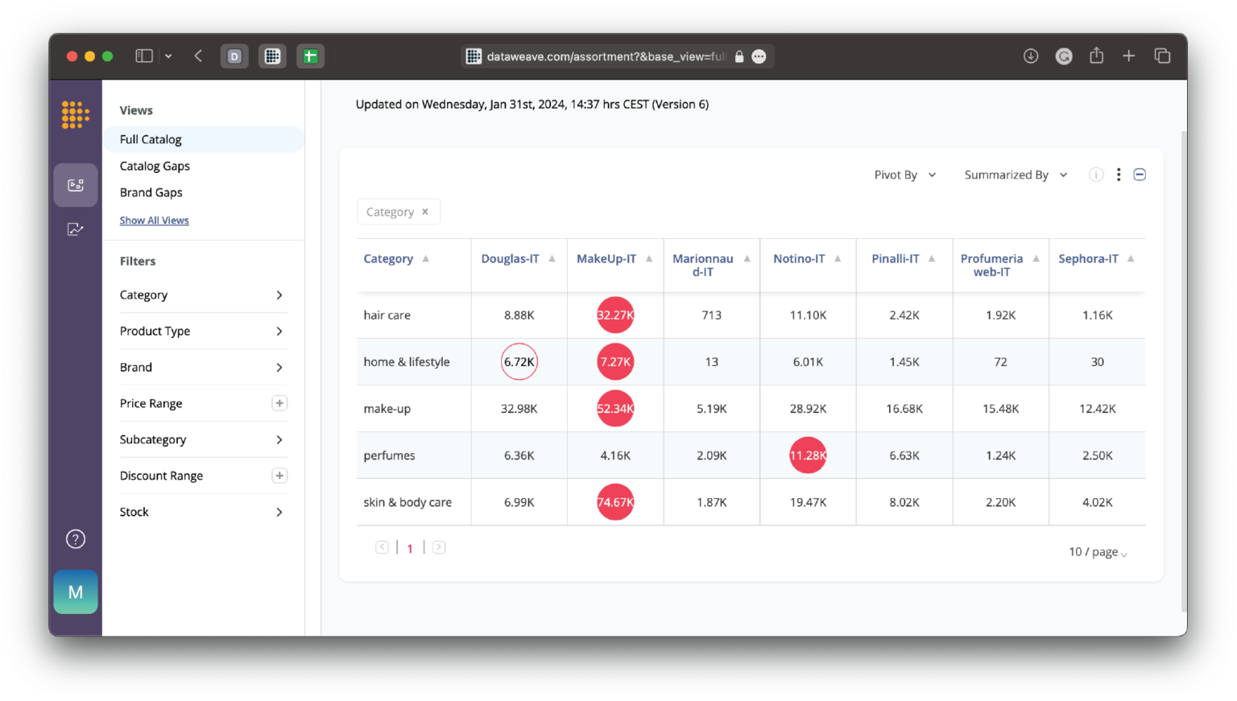
Task: Toggle the sort arrow on Douglas-IT column
Action: [552, 258]
